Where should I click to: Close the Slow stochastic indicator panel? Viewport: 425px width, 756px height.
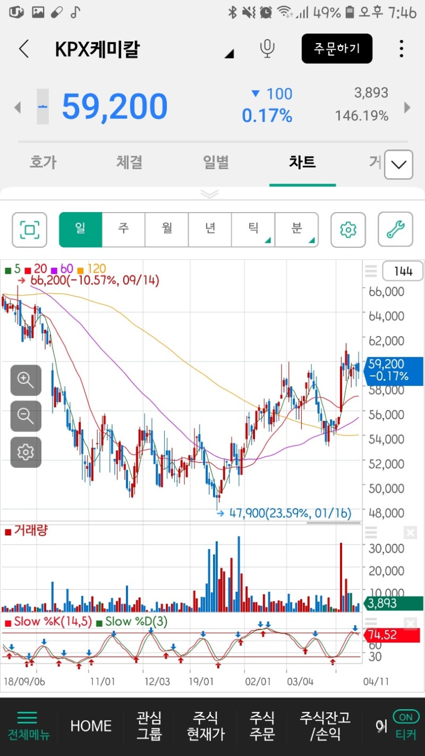click(410, 624)
